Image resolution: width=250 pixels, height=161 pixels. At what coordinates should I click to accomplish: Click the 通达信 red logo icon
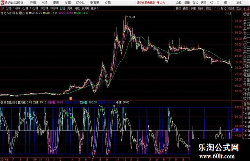[x=2, y=3]
